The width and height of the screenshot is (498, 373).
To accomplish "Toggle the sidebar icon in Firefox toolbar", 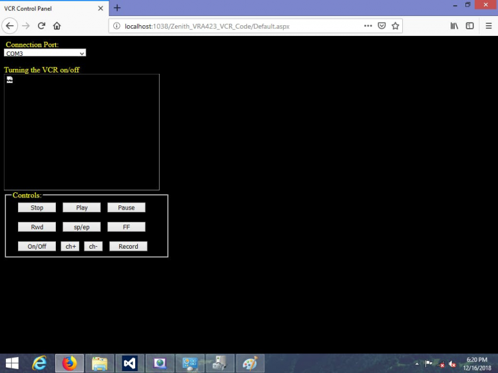I will coord(470,26).
